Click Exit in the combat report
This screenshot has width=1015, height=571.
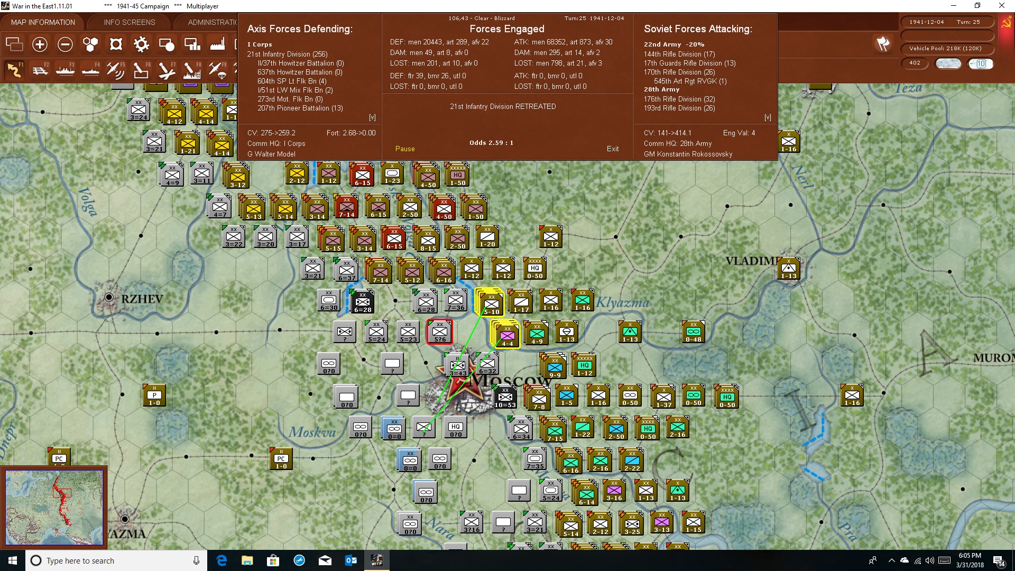pyautogui.click(x=613, y=149)
